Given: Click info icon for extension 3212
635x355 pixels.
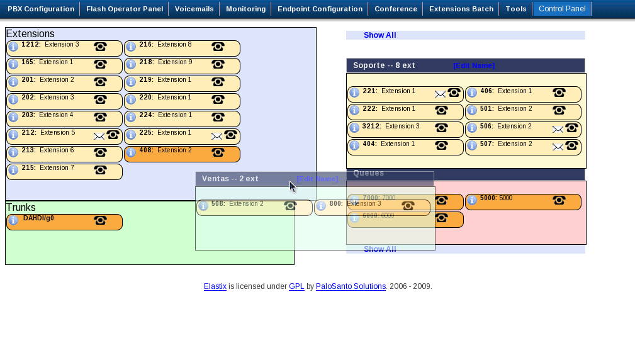Looking at the screenshot, I should 354,128.
